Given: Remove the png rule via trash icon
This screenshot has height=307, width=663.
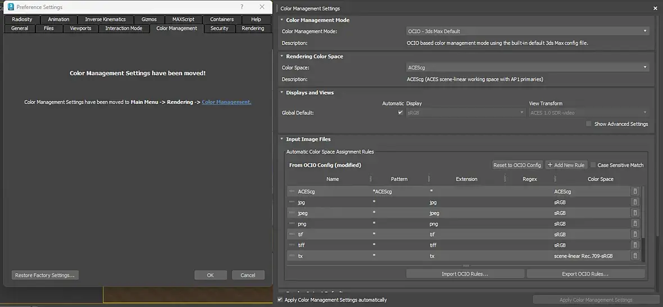Looking at the screenshot, I should [x=635, y=224].
